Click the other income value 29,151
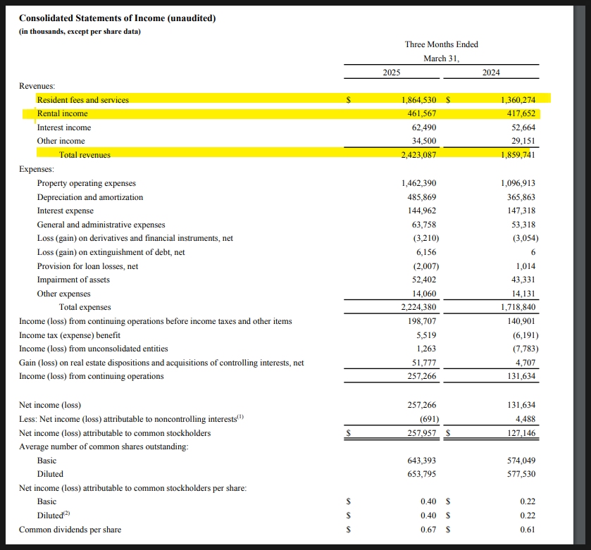Image resolution: width=591 pixels, height=550 pixels. tap(523, 141)
